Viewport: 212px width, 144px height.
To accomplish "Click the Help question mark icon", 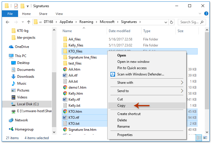I will pyautogui.click(x=206, y=13).
